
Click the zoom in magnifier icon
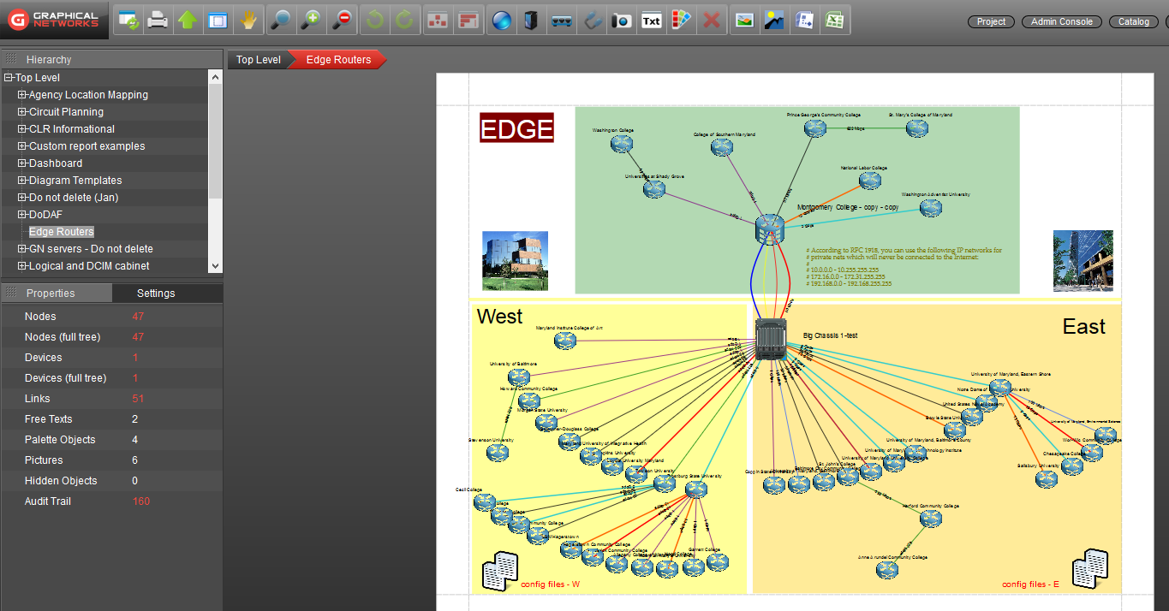tap(313, 21)
